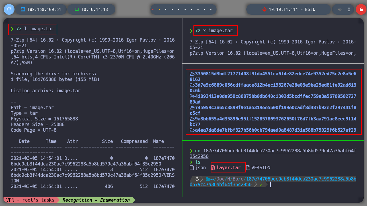
Task: Click image.tar in the 7z l command
Action: [42, 29]
